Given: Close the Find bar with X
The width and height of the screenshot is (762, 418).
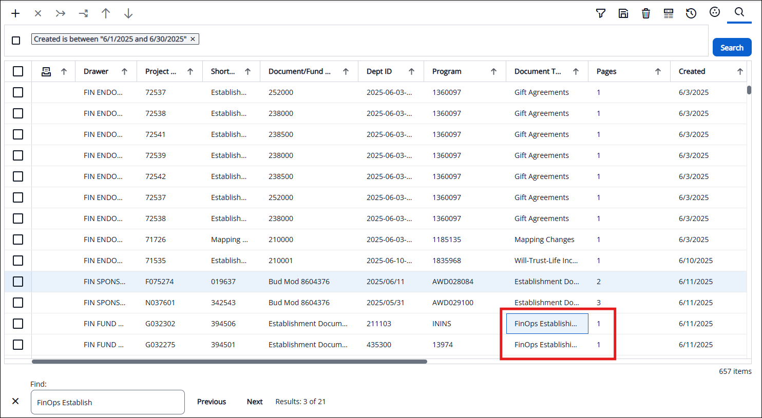Looking at the screenshot, I should (x=15, y=401).
